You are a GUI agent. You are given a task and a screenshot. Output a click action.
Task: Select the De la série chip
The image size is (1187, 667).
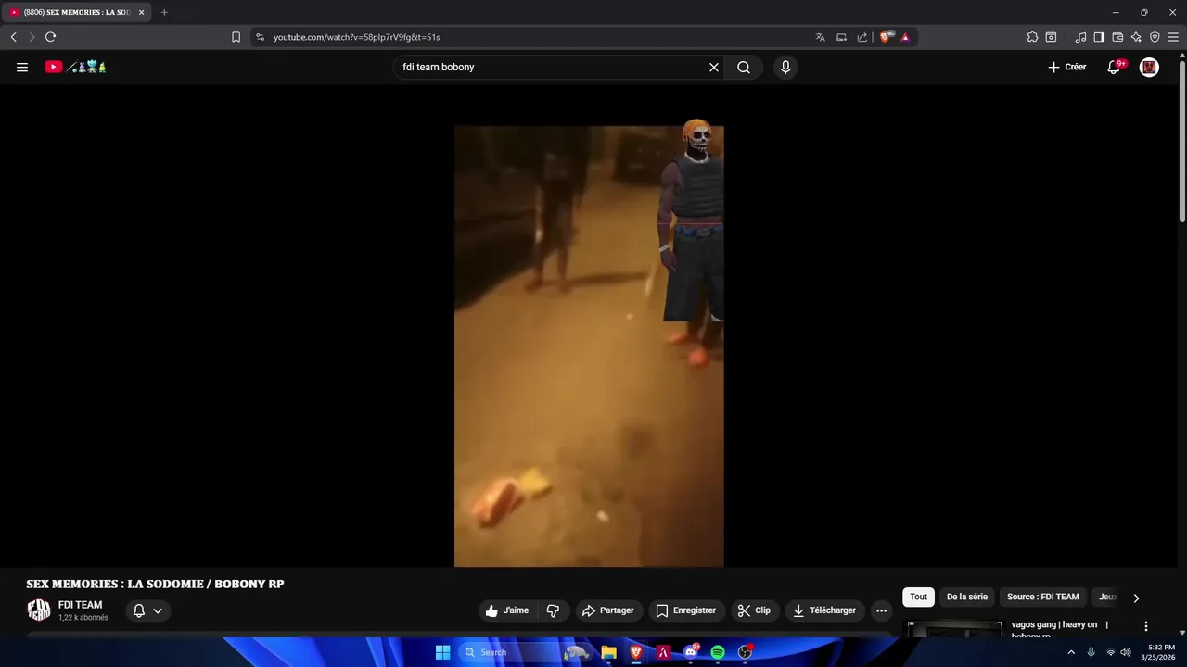967,598
